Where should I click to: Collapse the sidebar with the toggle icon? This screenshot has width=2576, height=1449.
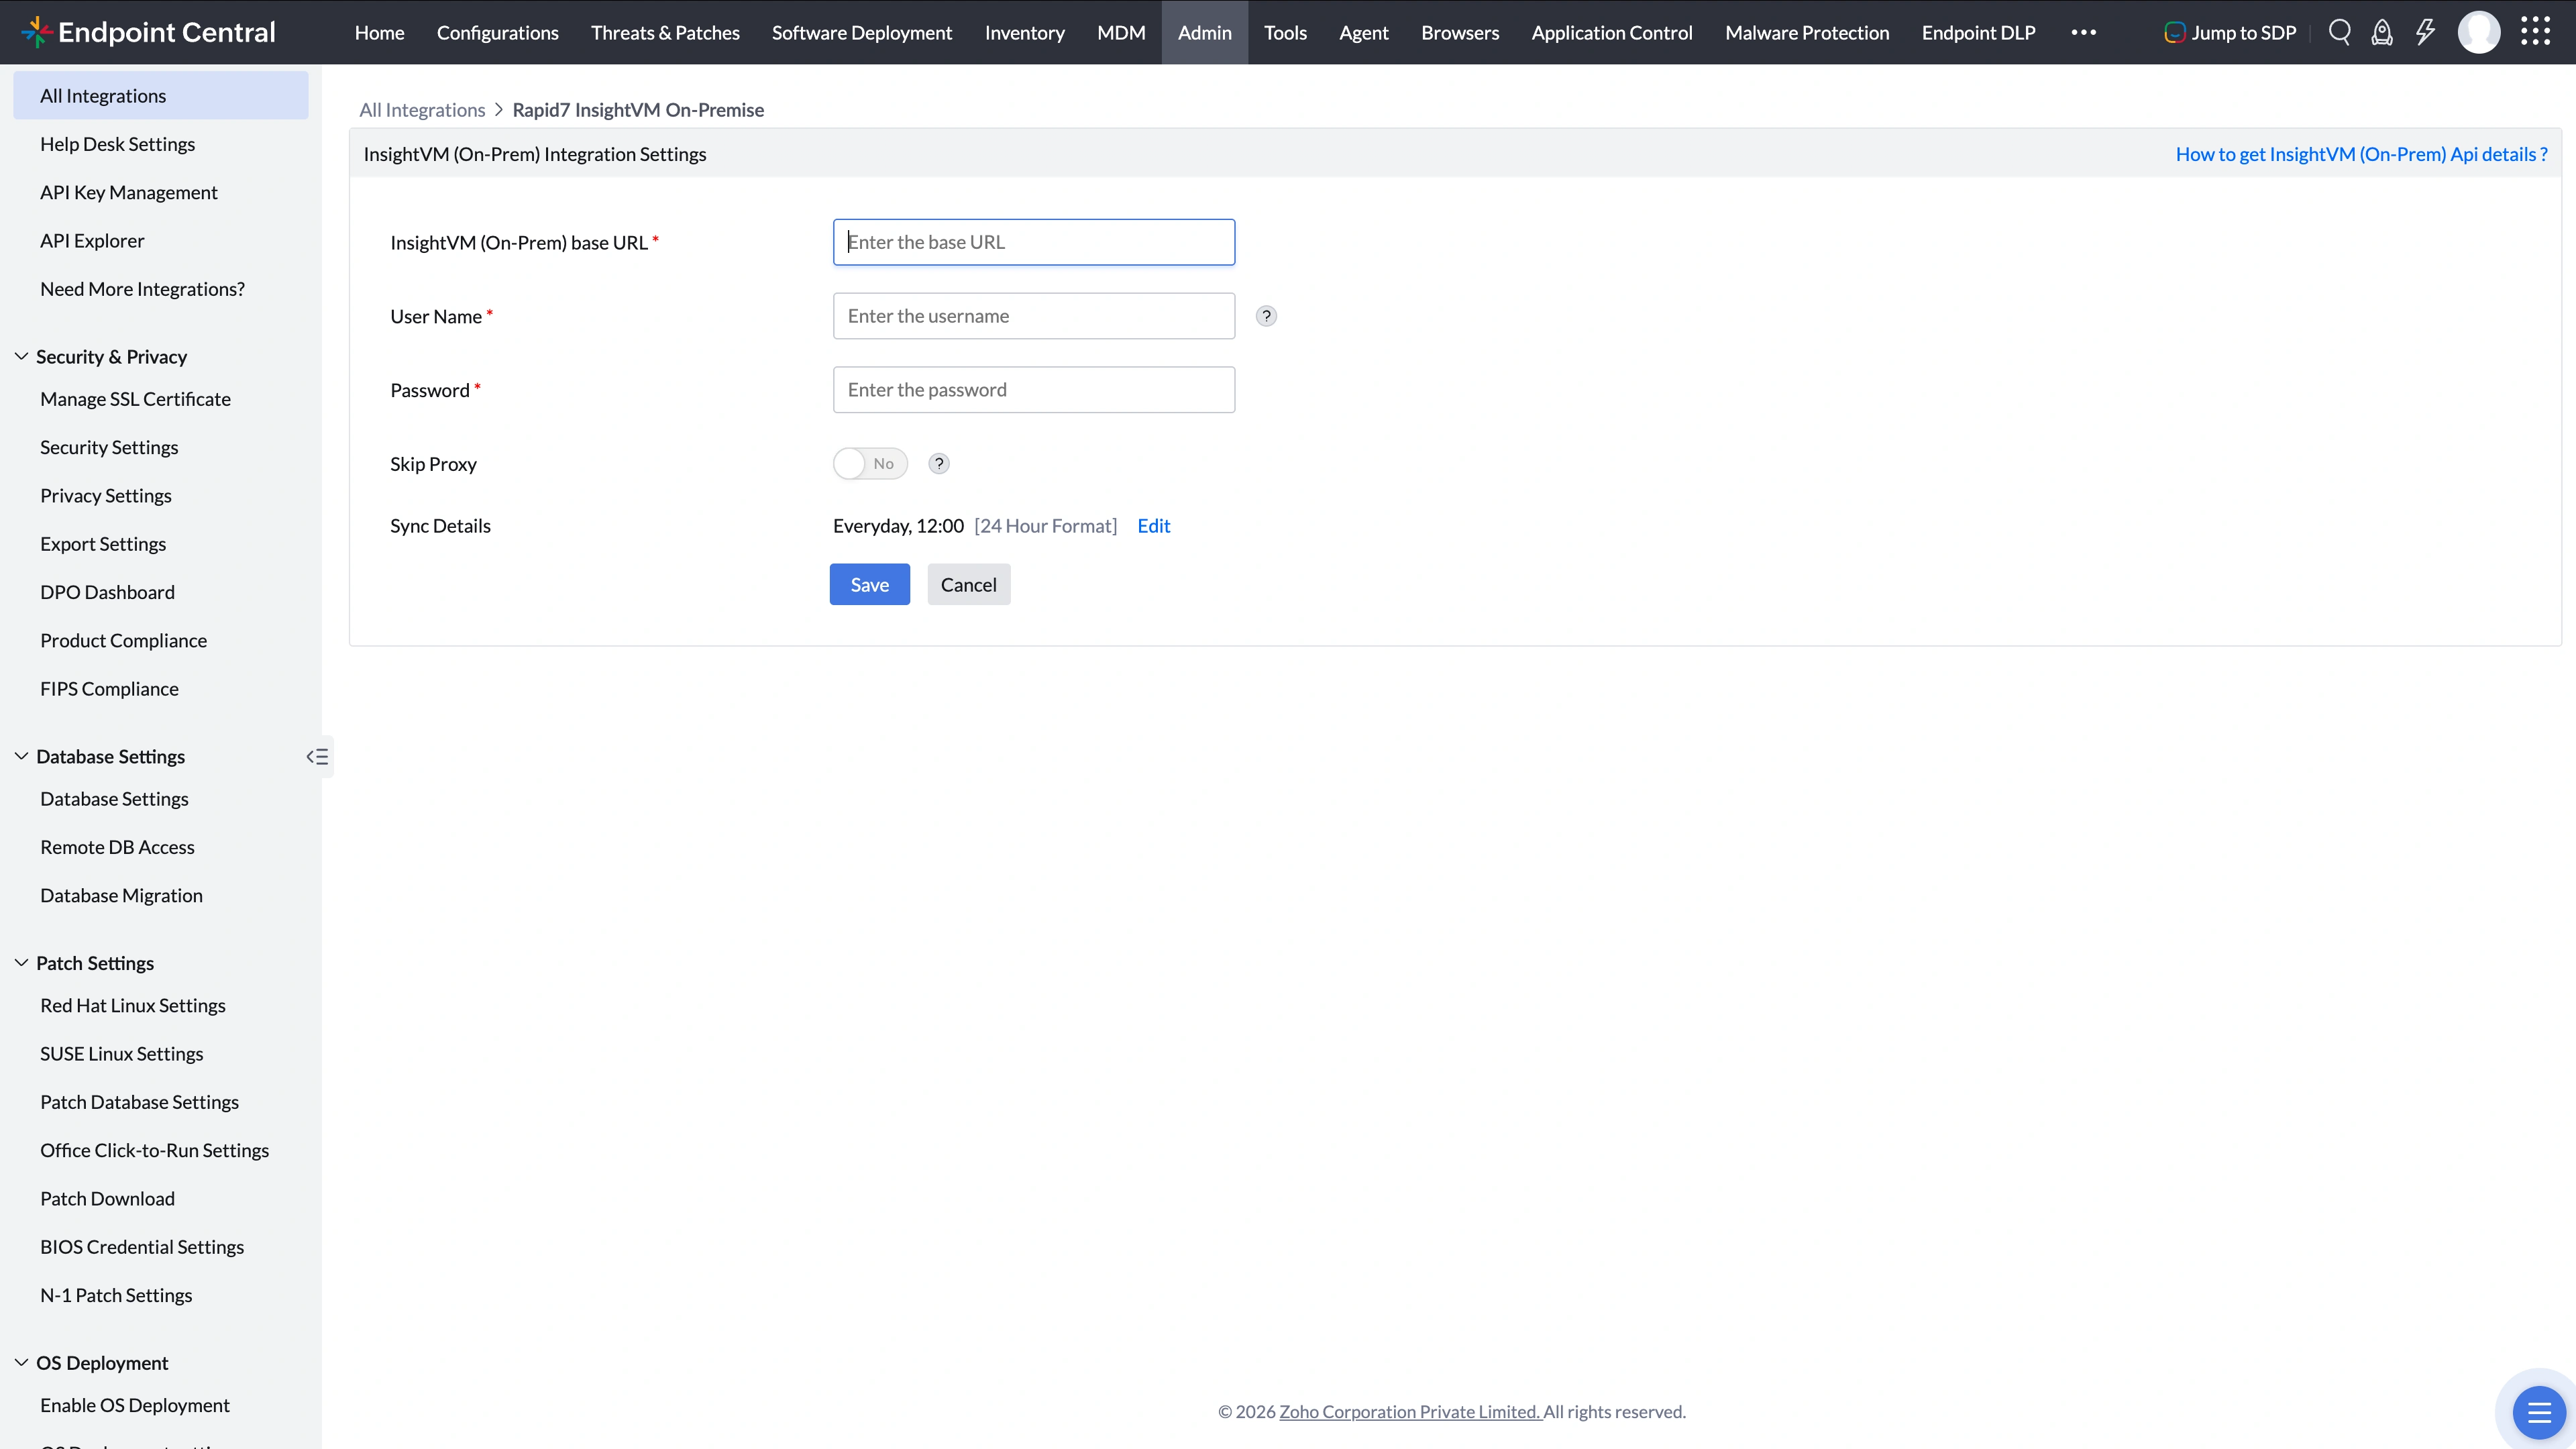coord(318,757)
